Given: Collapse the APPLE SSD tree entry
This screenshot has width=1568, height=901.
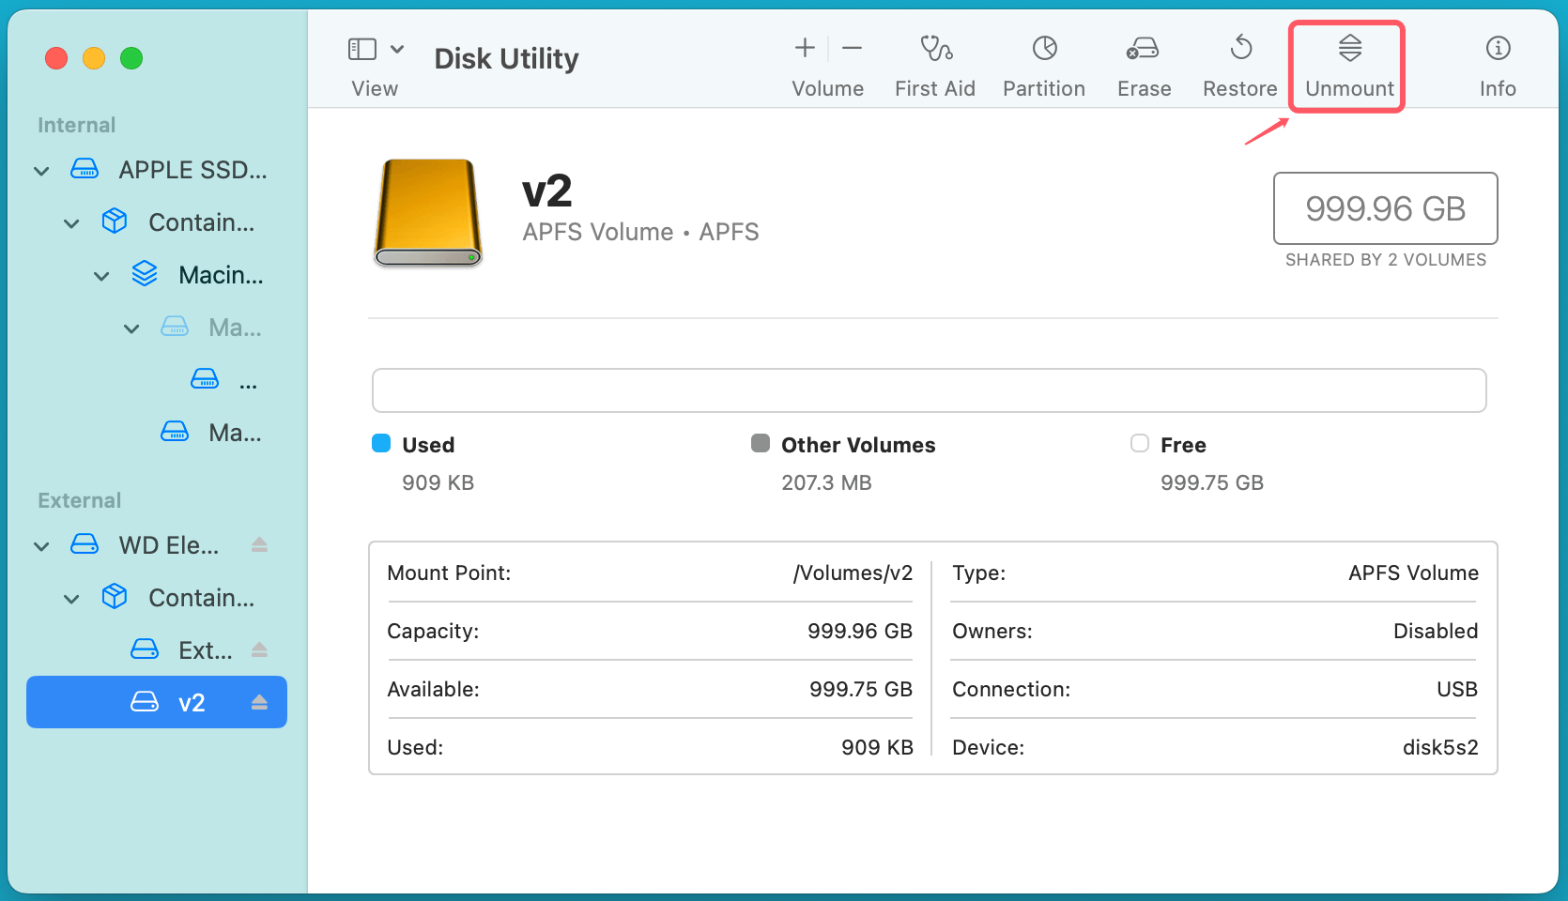Looking at the screenshot, I should (41, 170).
